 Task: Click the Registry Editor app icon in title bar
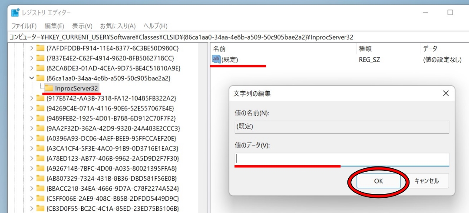coord(15,13)
